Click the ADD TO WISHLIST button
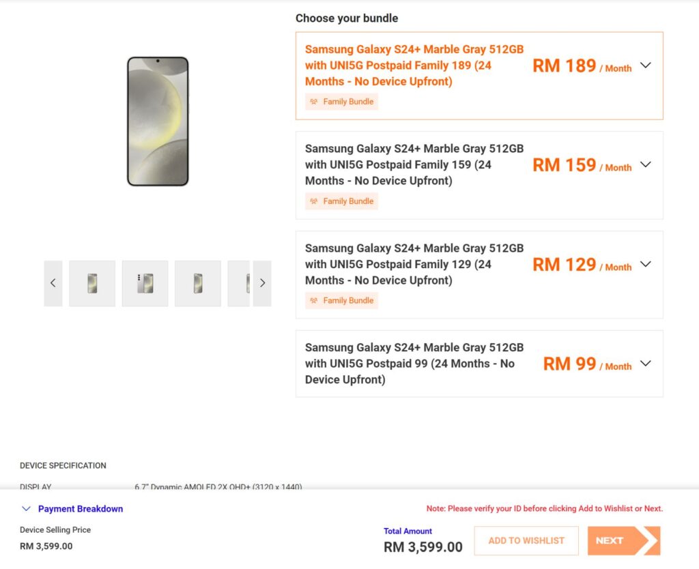The width and height of the screenshot is (699, 569). click(x=526, y=541)
